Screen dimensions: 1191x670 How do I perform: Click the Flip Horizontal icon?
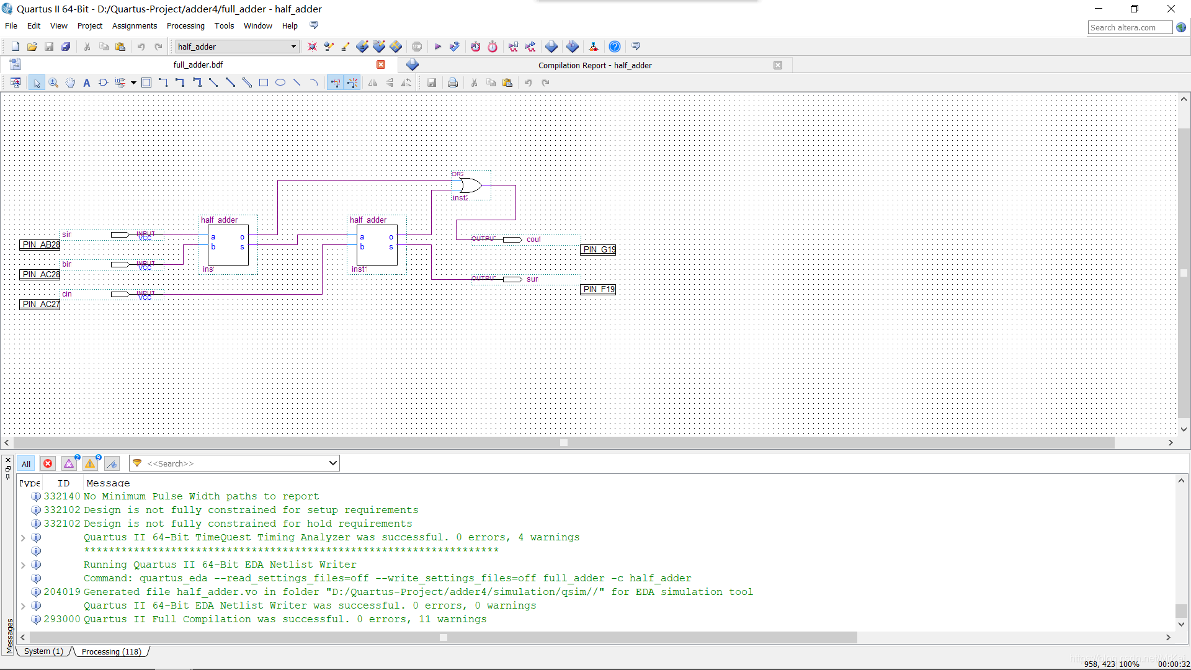(373, 83)
